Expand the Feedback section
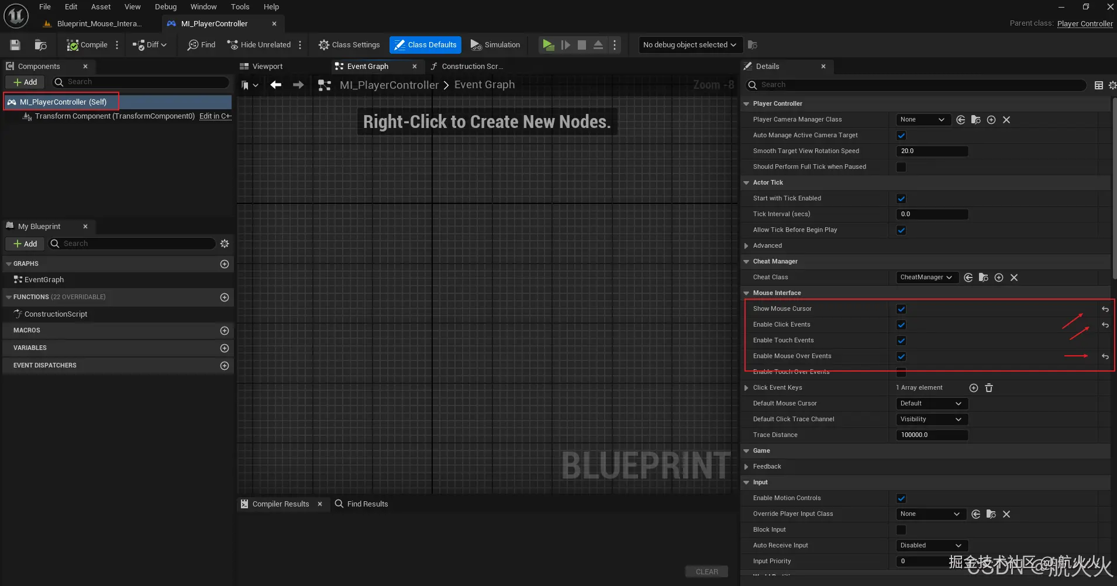Viewport: 1117px width, 586px height. coord(746,467)
